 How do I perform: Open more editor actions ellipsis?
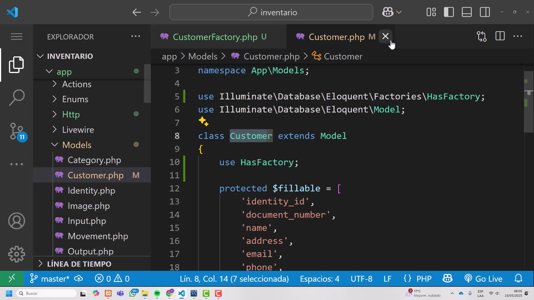click(518, 36)
